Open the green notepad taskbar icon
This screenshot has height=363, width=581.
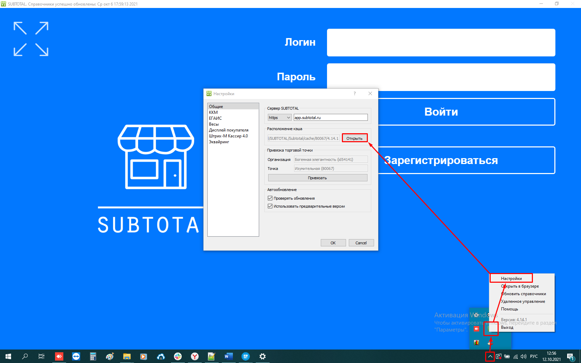(x=211, y=356)
